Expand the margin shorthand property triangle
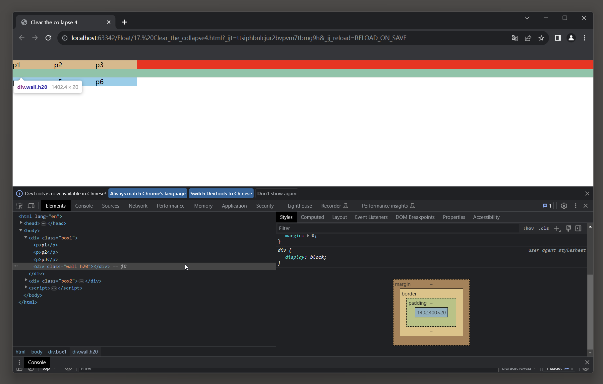603x384 pixels. 308,236
